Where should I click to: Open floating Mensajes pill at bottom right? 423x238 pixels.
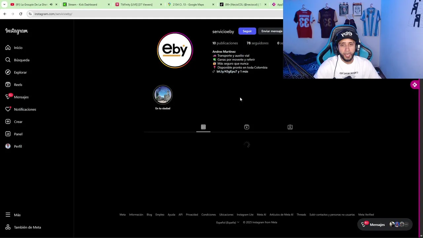click(x=385, y=224)
